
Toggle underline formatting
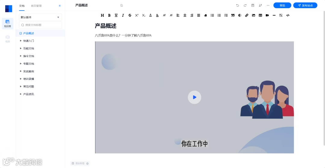116,15
